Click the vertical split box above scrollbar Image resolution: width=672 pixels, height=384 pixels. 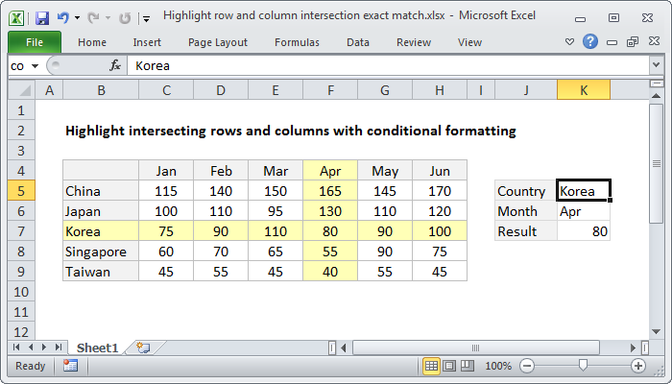pos(656,84)
